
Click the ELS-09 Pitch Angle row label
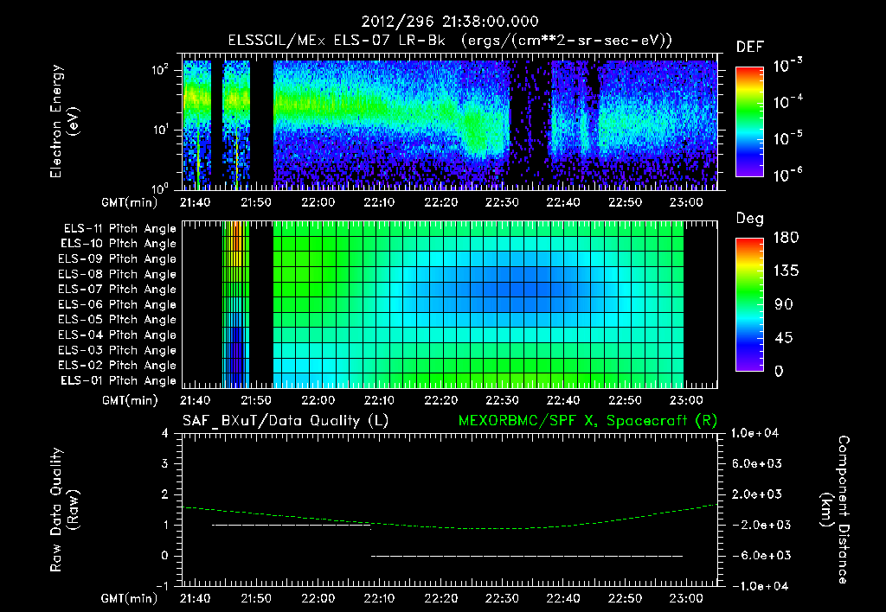click(118, 259)
